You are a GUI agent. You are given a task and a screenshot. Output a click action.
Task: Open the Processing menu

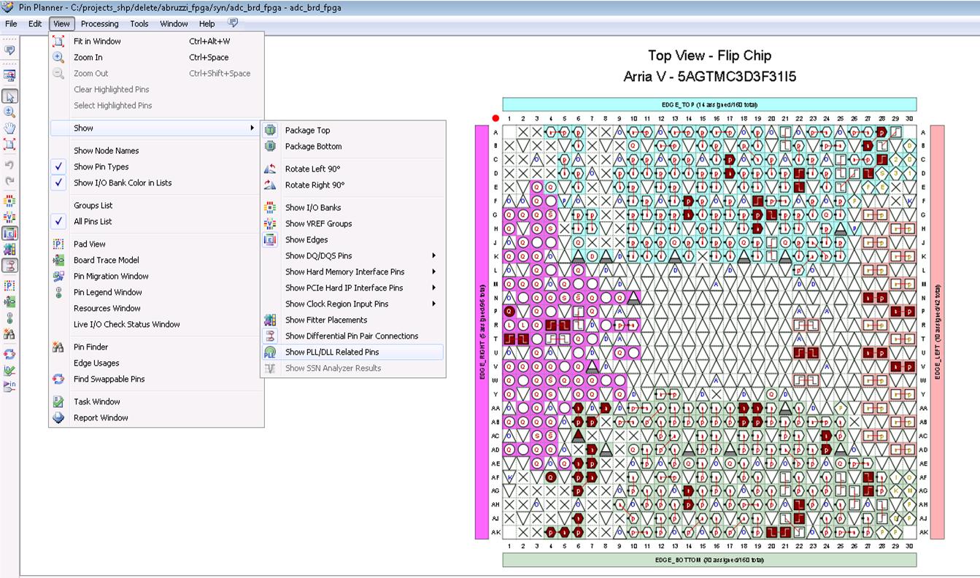[x=99, y=23]
